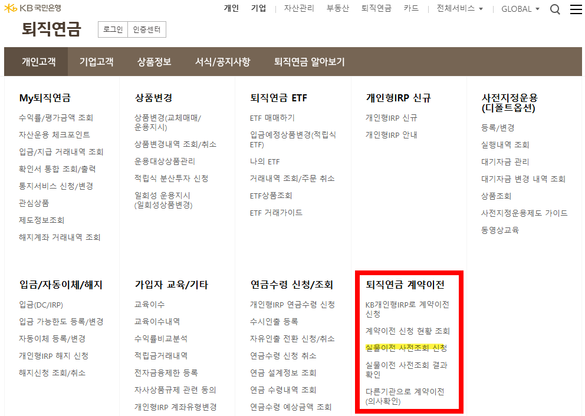Viewport: 585px width, 416px height.
Task: Open 연금 설계정보 조회
Action: click(x=283, y=373)
